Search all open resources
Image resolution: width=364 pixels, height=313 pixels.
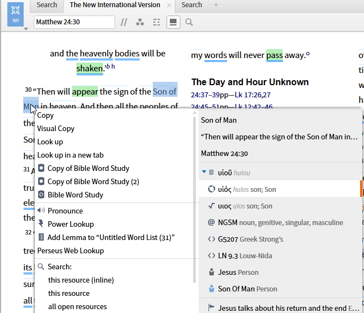coord(77,306)
